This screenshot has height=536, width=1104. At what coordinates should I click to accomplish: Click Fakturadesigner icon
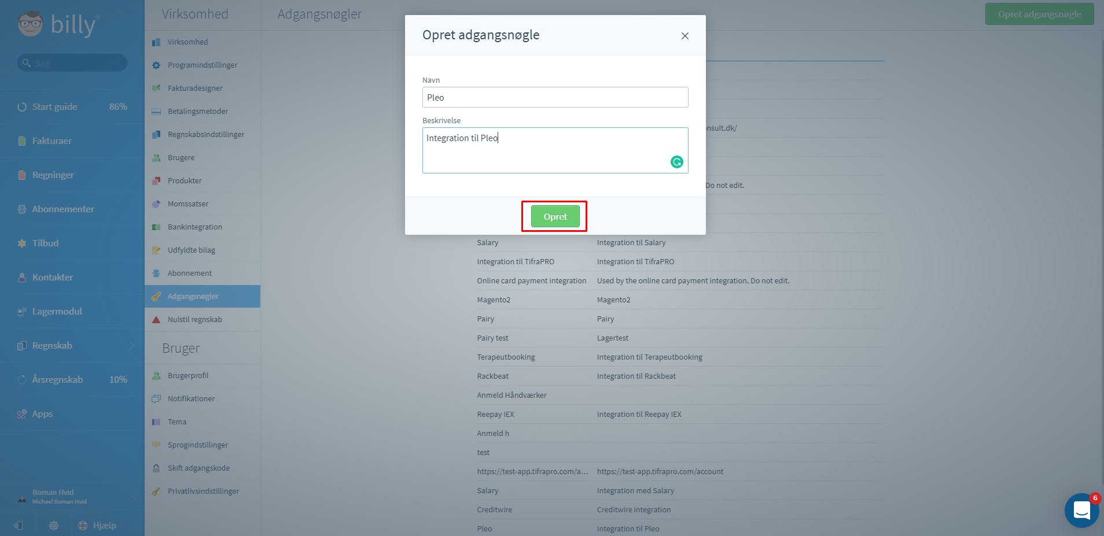coord(156,88)
